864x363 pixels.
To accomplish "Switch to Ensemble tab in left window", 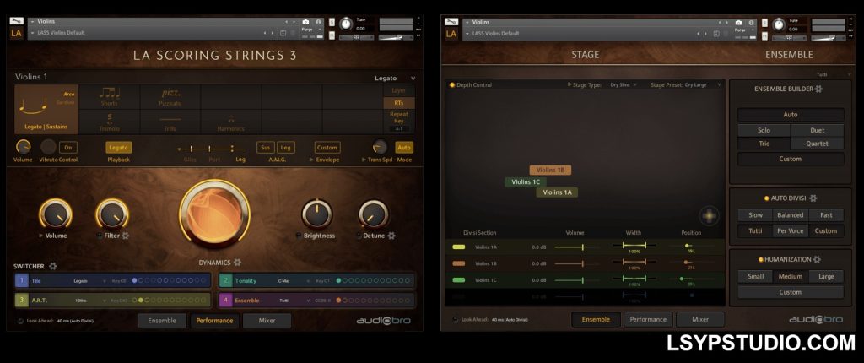I will click(x=162, y=321).
